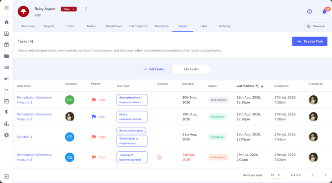Open Items per page dropdown
The width and height of the screenshot is (332, 183).
tap(276, 175)
